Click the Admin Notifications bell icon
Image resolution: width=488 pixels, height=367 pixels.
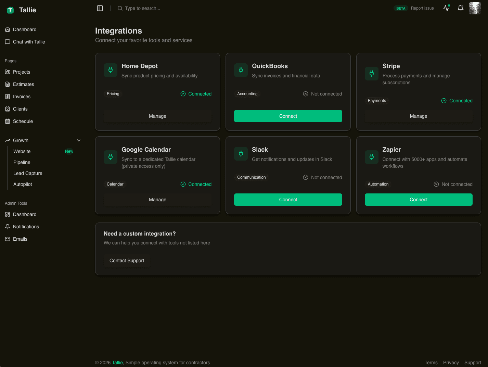click(8, 227)
